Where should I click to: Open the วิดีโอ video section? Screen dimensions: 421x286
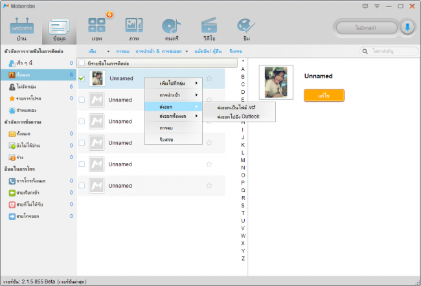click(209, 30)
